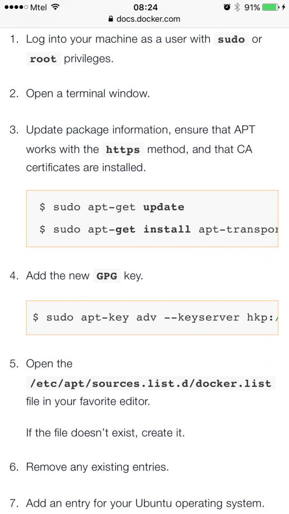Tap the 'Remove any existing entries' step
Screen dimensions: 289x514
click(x=97, y=467)
